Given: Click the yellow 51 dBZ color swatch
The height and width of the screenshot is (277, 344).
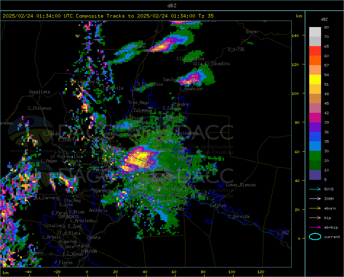Looking at the screenshot, I should pos(315,80).
